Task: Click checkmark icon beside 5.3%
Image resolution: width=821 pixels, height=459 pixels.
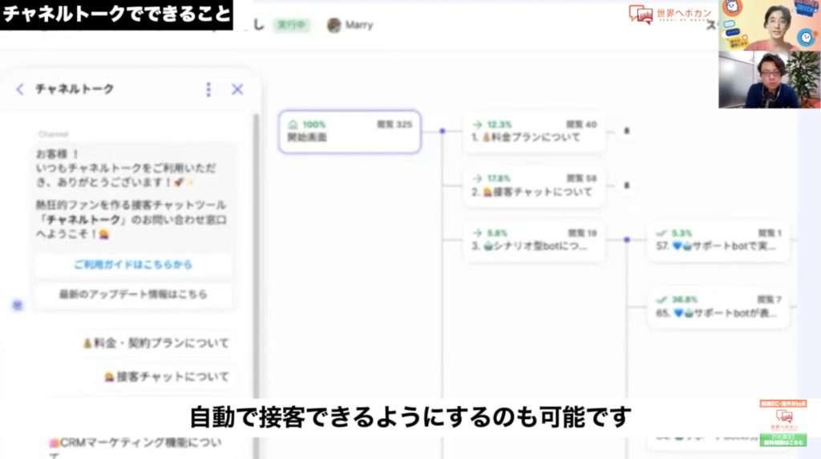Action: [661, 234]
